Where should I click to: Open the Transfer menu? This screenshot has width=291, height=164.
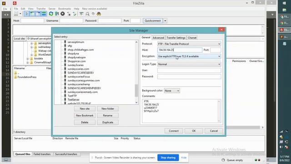pyautogui.click(x=41, y=9)
